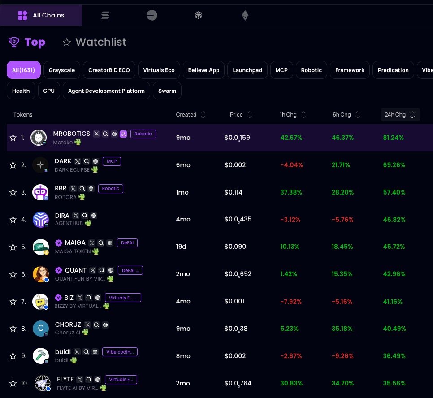433x398 pixels.
Task: Filter by the Ethereum chain icon
Action: tap(245, 16)
